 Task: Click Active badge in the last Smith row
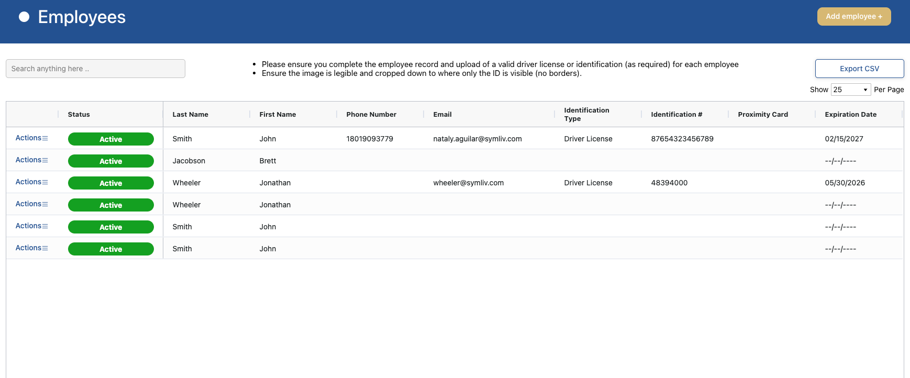[x=110, y=249]
